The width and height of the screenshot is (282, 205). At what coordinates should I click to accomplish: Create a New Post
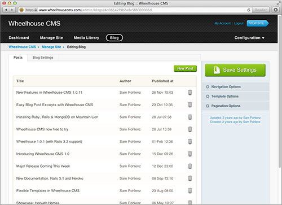point(185,68)
